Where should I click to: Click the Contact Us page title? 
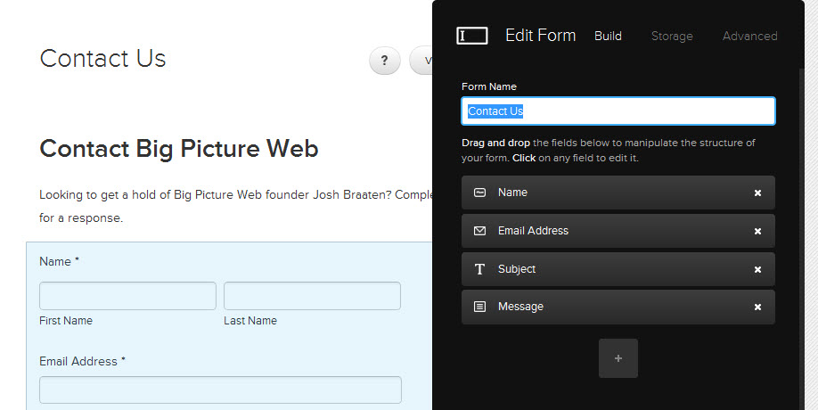click(102, 59)
